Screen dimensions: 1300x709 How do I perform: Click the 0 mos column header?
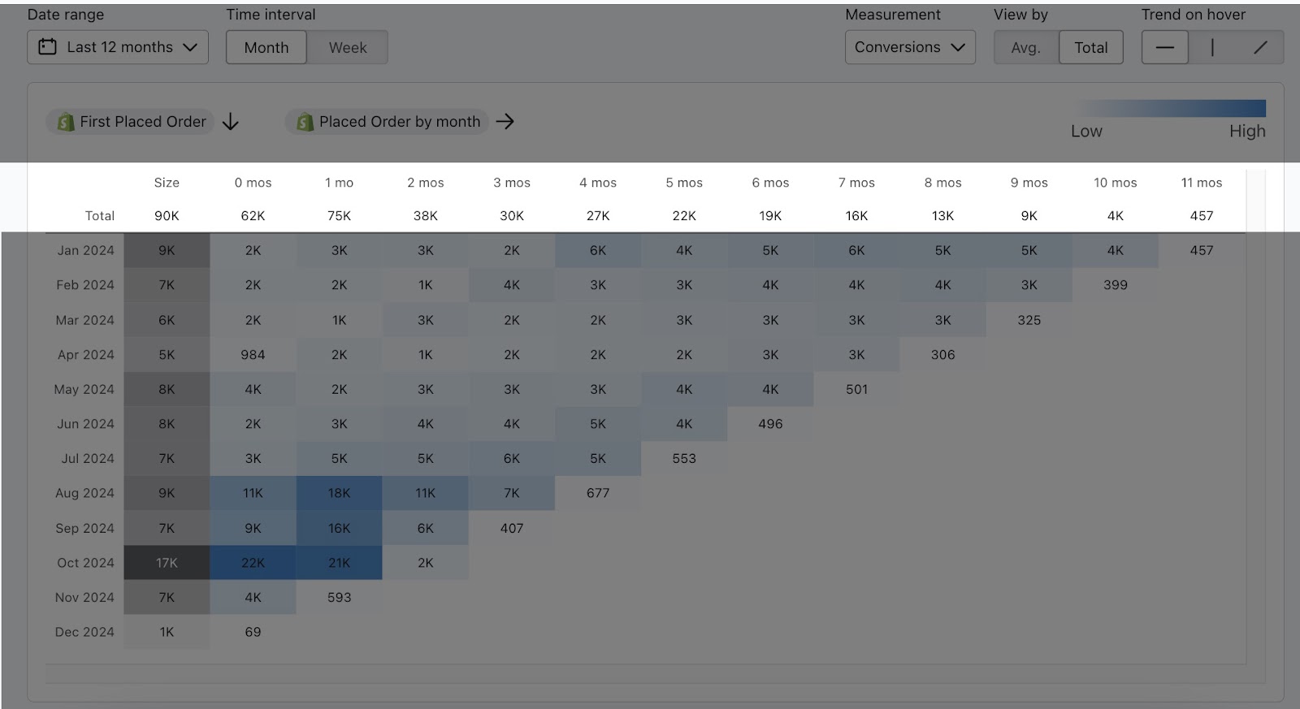253,183
